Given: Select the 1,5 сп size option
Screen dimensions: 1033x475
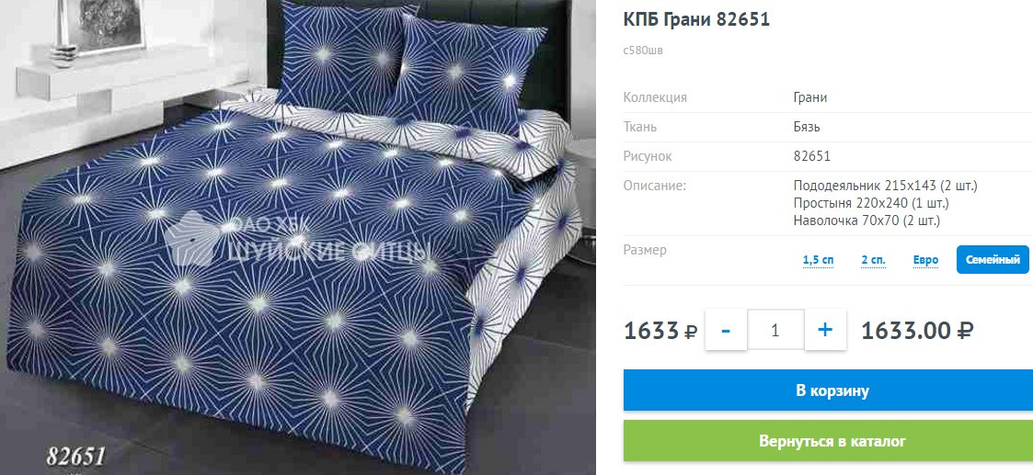Looking at the screenshot, I should 818,261.
